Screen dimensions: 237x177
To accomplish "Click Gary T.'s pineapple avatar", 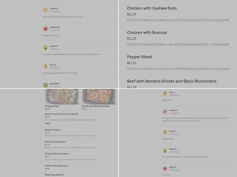I will tap(164, 94).
